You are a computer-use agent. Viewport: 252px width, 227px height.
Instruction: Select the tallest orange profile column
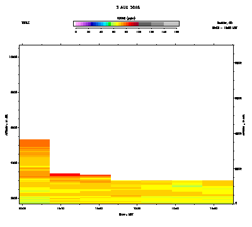coord(35,172)
